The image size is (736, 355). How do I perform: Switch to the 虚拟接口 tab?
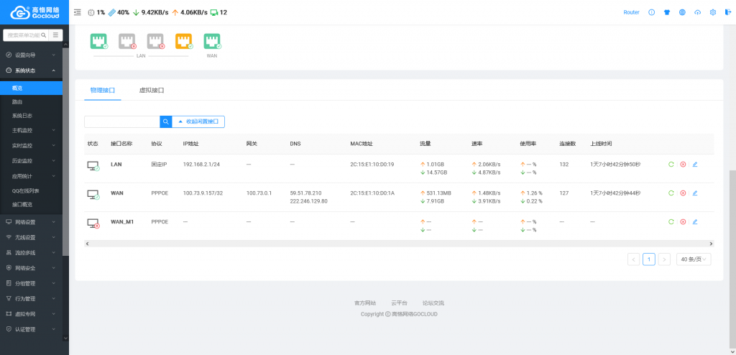152,91
